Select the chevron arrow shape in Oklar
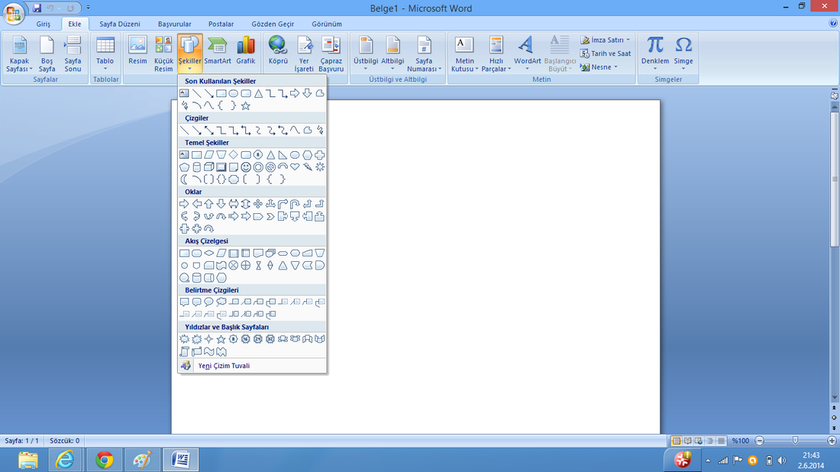The width and height of the screenshot is (840, 472). tap(270, 216)
